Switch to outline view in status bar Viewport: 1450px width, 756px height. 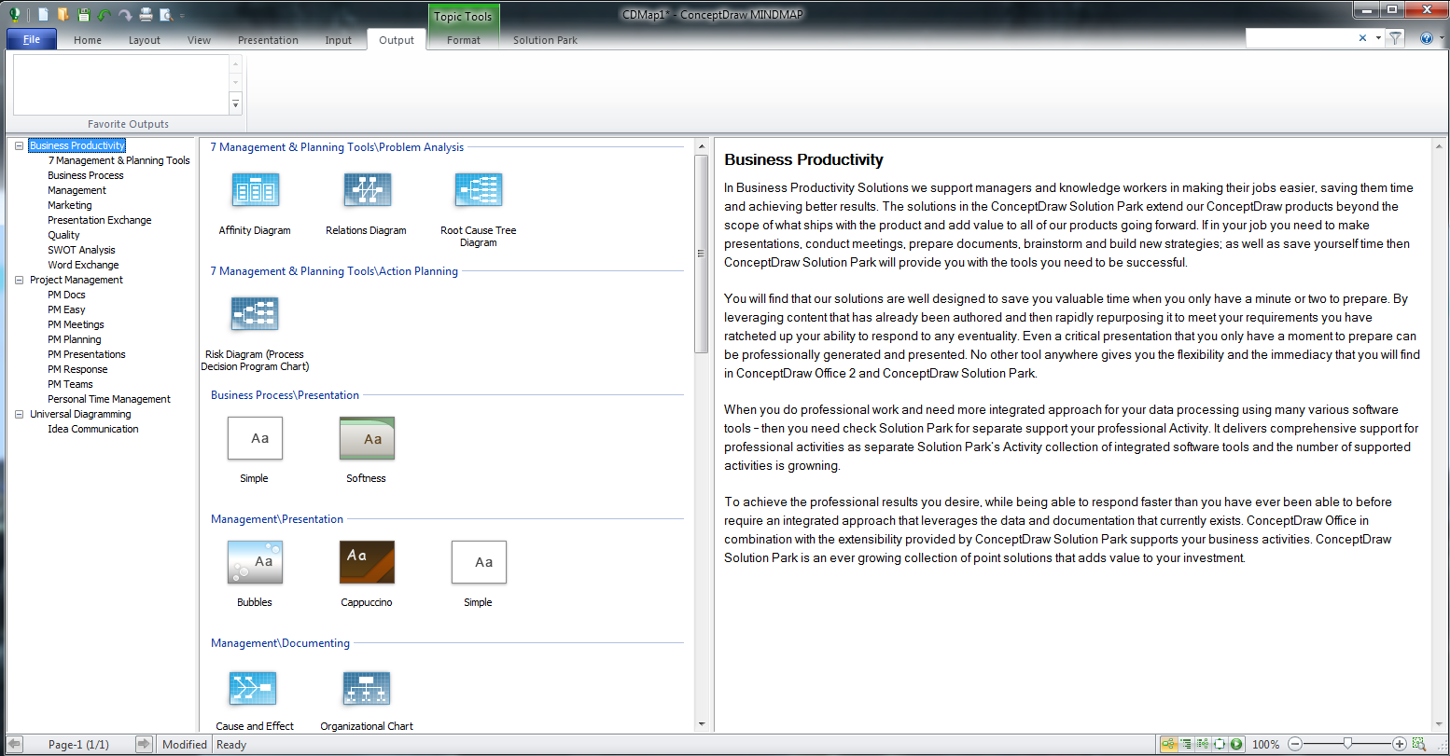tap(1185, 744)
